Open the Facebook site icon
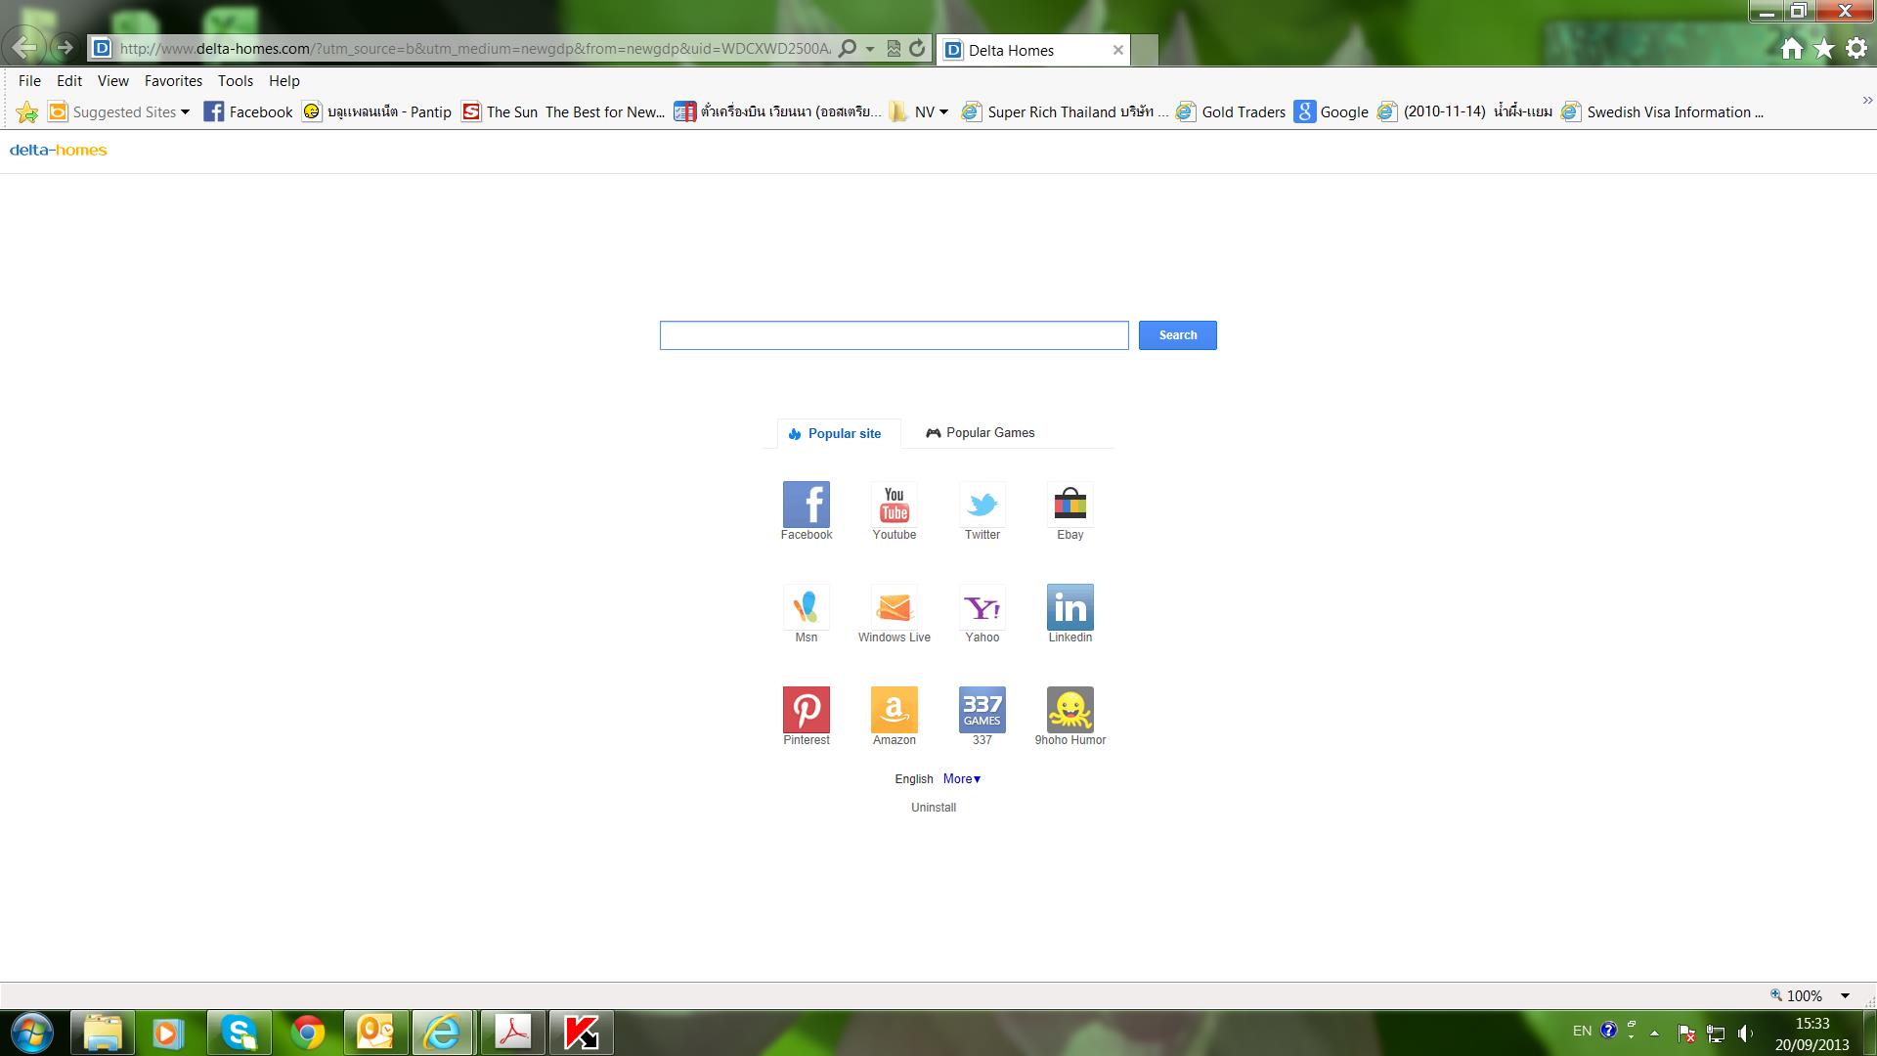The width and height of the screenshot is (1877, 1056). [x=807, y=505]
